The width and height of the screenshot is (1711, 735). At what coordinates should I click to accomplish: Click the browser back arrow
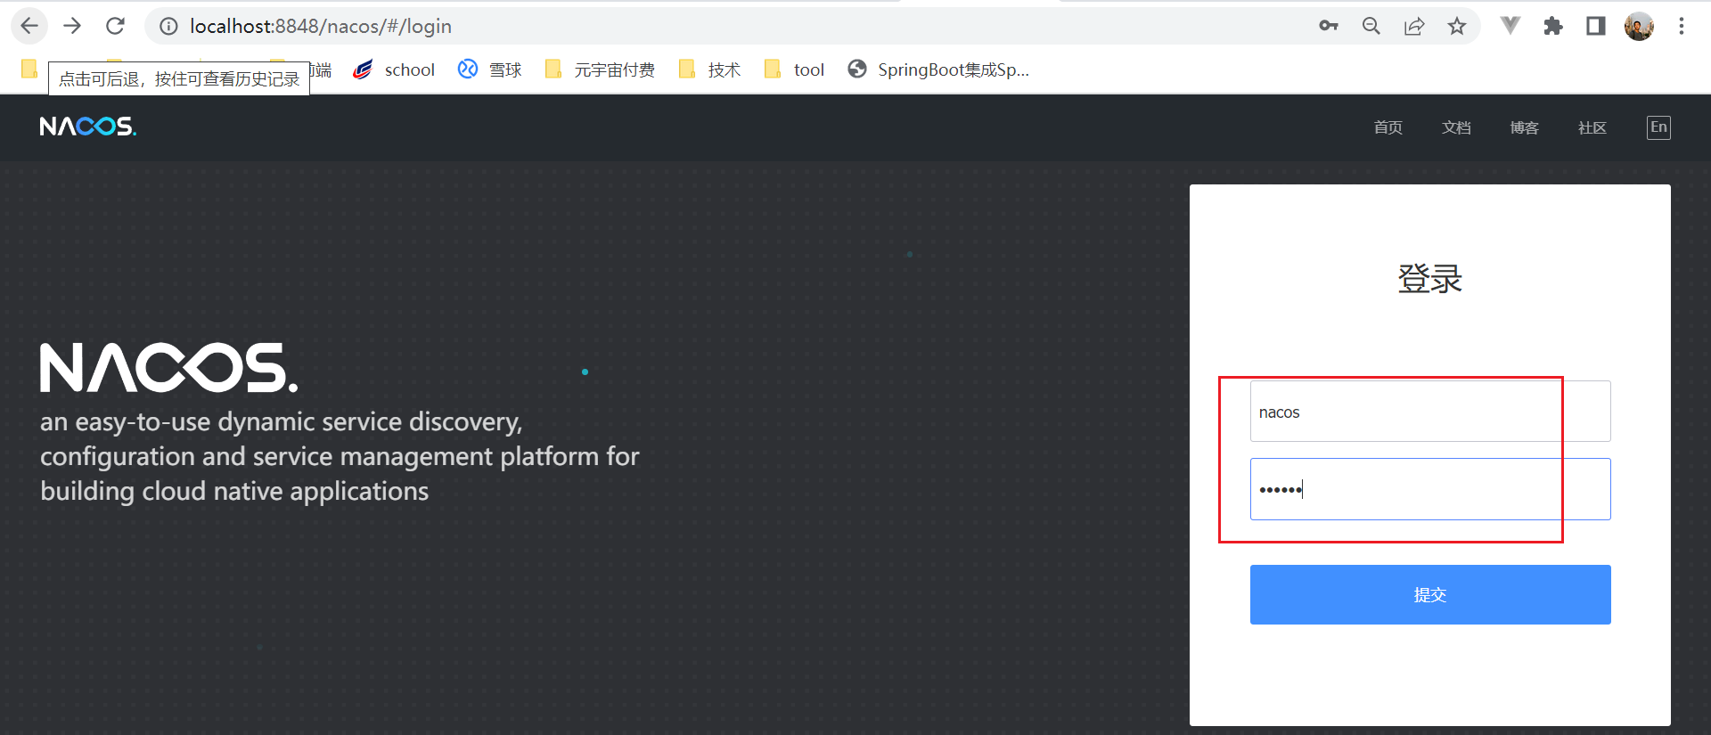tap(29, 26)
